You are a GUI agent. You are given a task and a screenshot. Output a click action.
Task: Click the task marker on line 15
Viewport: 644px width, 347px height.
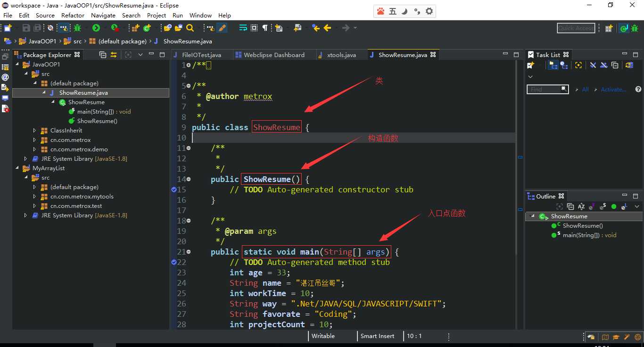(x=173, y=190)
